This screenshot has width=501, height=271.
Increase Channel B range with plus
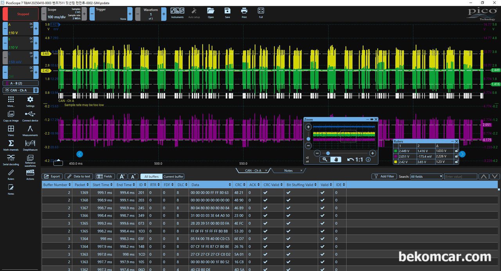pos(36,43)
